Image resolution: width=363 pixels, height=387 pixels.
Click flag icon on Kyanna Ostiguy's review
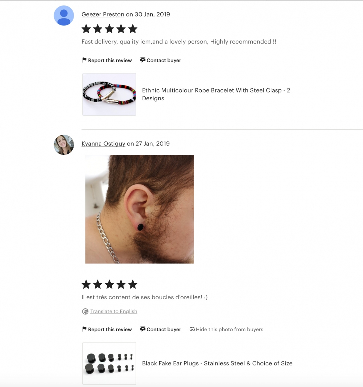click(x=85, y=329)
